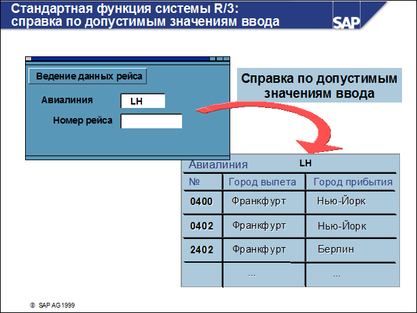417x313 pixels.
Task: Click the ellipsis under Город вылета column
Action: [x=252, y=275]
